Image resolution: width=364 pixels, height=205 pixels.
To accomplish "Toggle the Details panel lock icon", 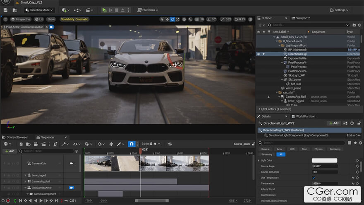I will coord(359,123).
